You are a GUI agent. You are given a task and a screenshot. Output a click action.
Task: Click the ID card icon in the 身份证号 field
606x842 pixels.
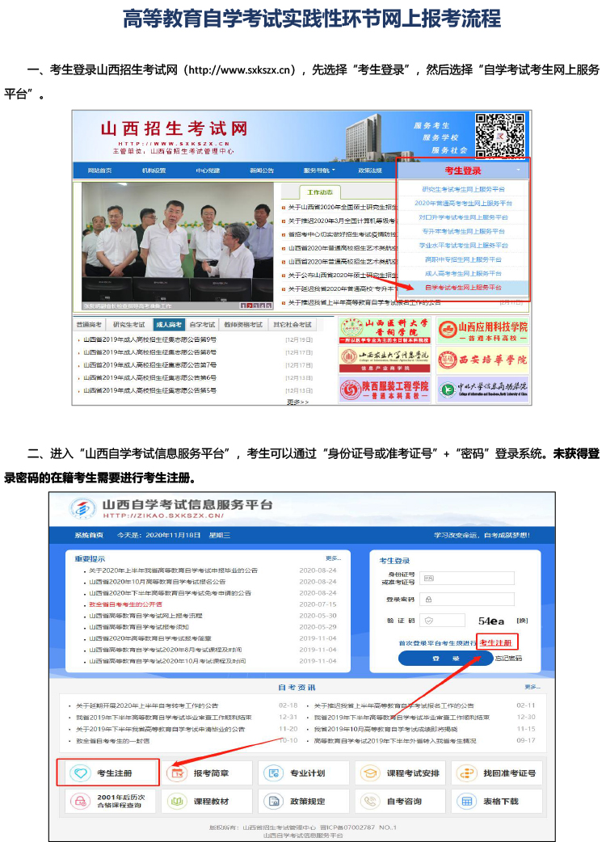[x=428, y=579]
